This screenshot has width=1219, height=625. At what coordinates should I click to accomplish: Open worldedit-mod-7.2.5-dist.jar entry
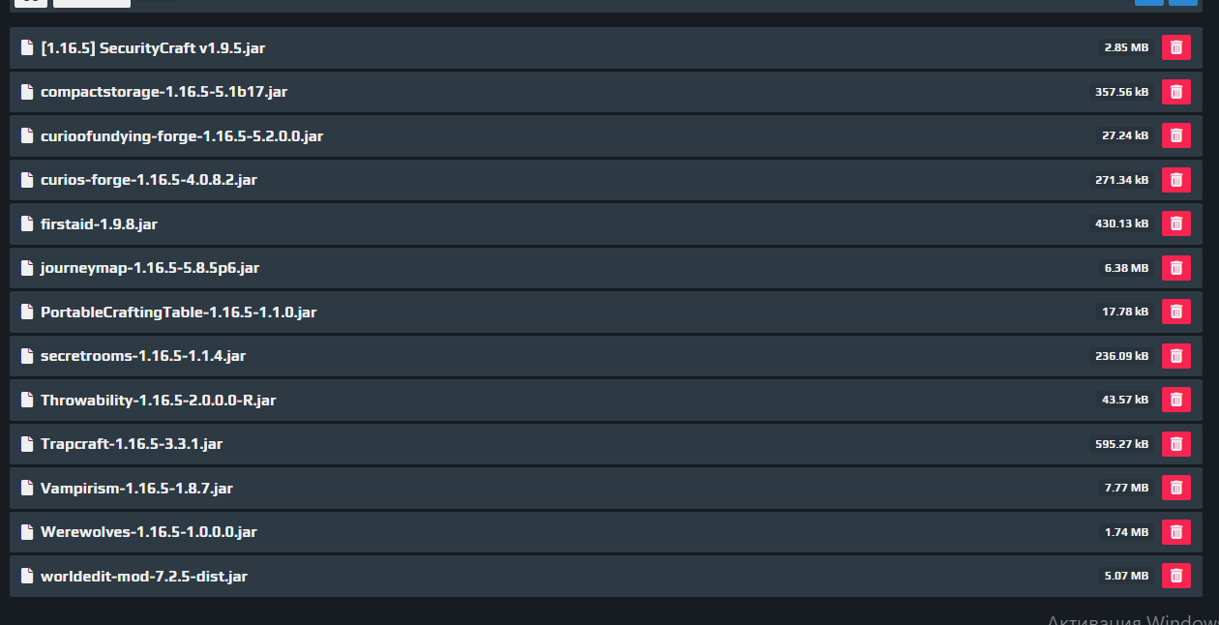(x=144, y=576)
